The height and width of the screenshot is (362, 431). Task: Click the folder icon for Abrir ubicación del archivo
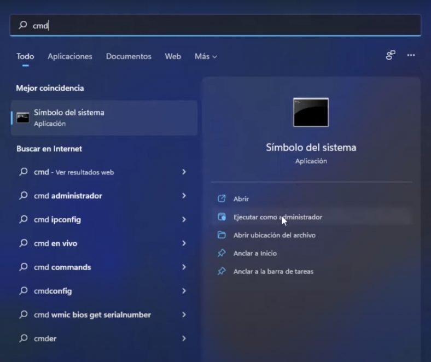click(x=222, y=235)
